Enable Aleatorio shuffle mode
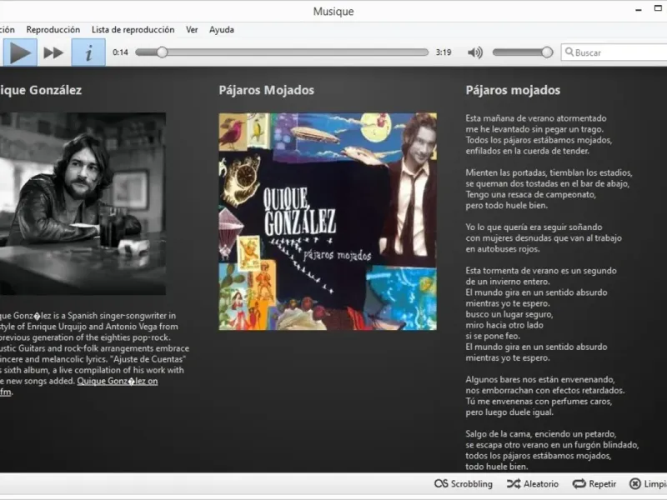 tap(533, 484)
